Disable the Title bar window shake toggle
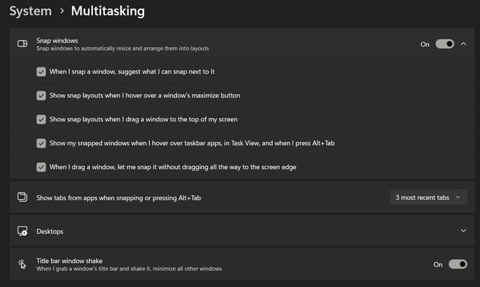The width and height of the screenshot is (480, 287). (x=457, y=264)
